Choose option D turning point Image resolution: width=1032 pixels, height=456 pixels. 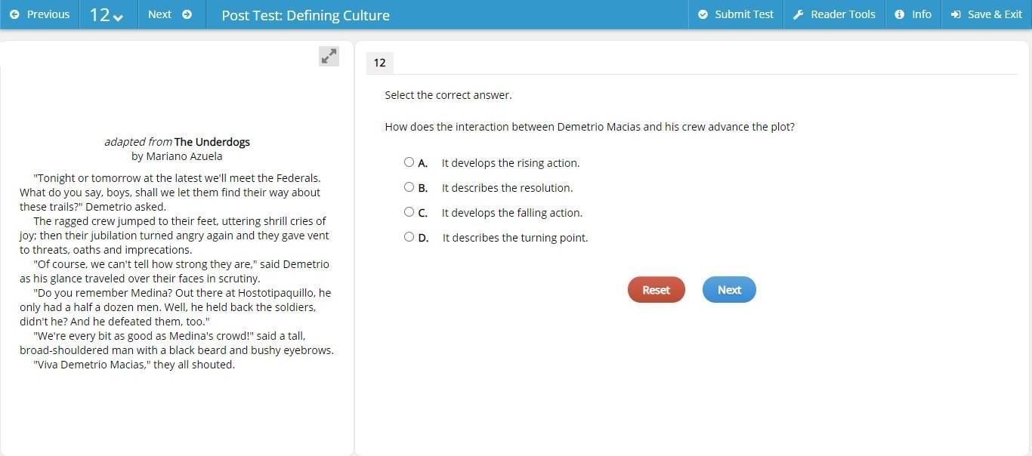[409, 237]
